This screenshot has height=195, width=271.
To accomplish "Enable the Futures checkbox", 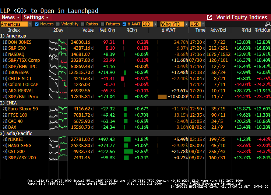I will pos(102,24).
